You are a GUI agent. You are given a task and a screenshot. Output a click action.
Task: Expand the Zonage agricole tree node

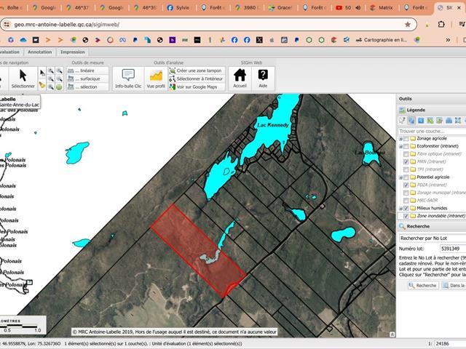point(400,138)
